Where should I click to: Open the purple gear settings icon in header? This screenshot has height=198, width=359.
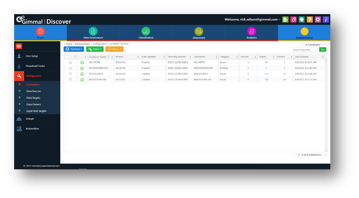317,19
